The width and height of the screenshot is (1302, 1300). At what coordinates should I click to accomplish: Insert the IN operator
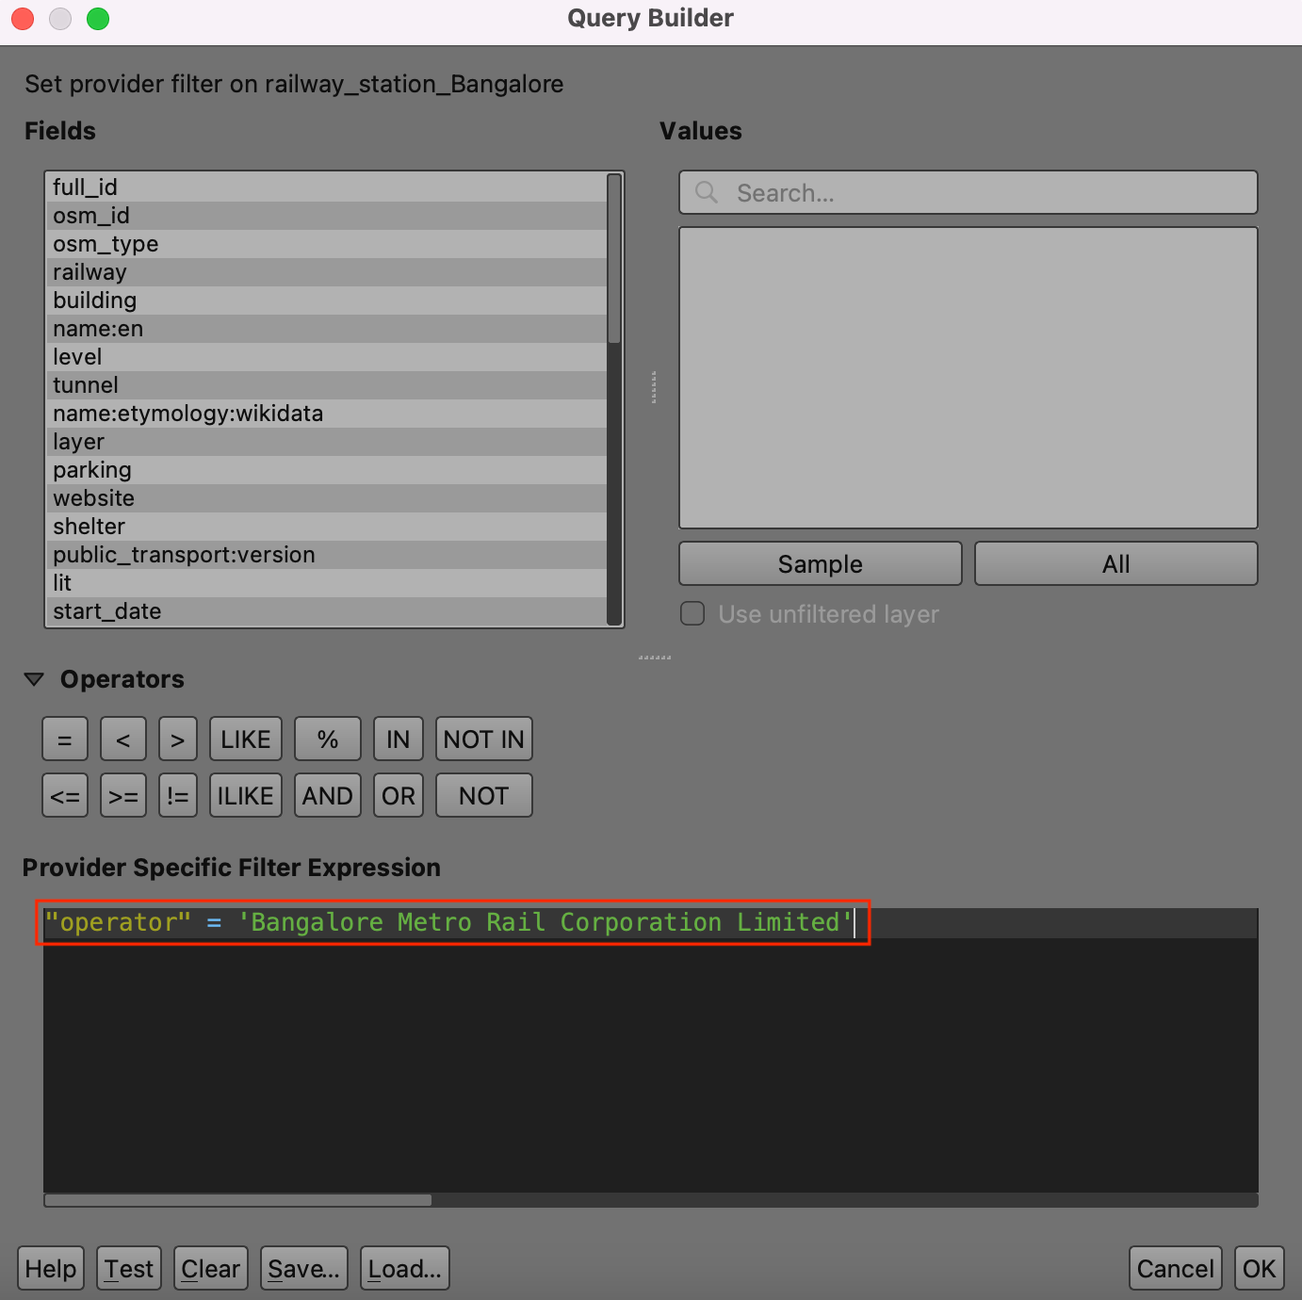click(399, 739)
